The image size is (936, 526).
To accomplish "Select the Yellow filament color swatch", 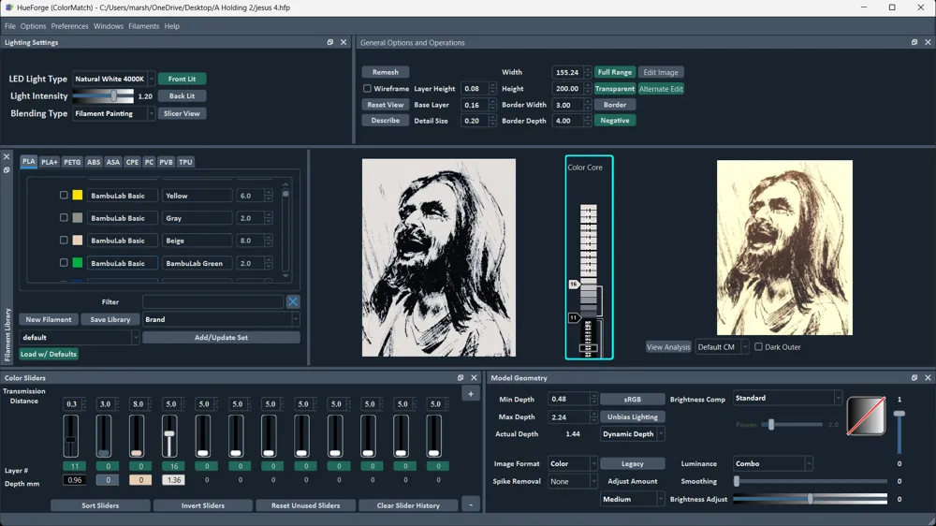I will point(78,196).
